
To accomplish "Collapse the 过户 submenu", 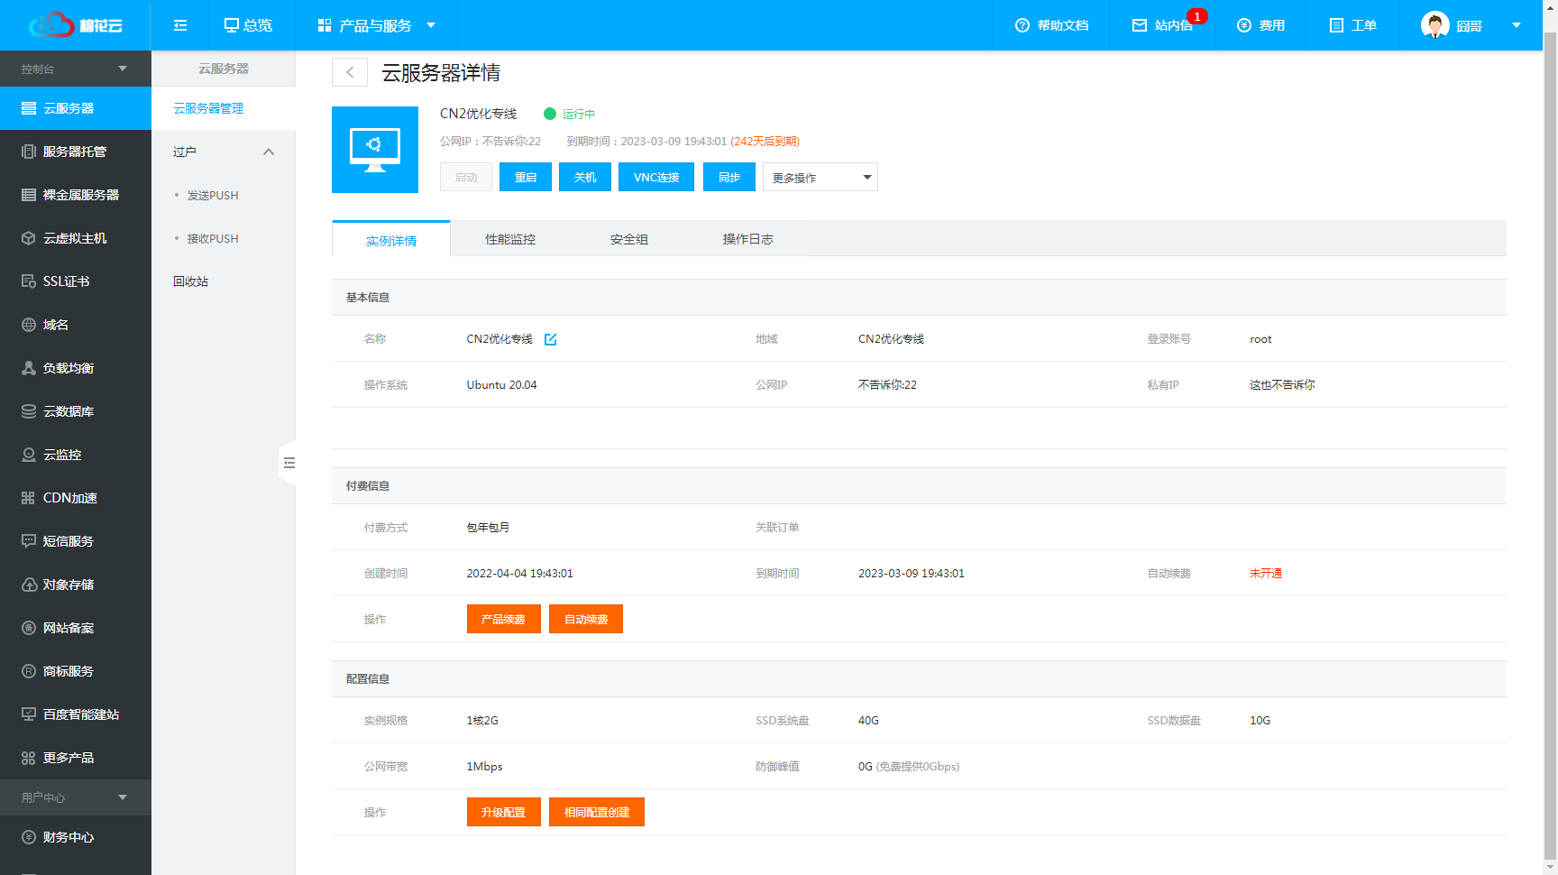I will [224, 152].
